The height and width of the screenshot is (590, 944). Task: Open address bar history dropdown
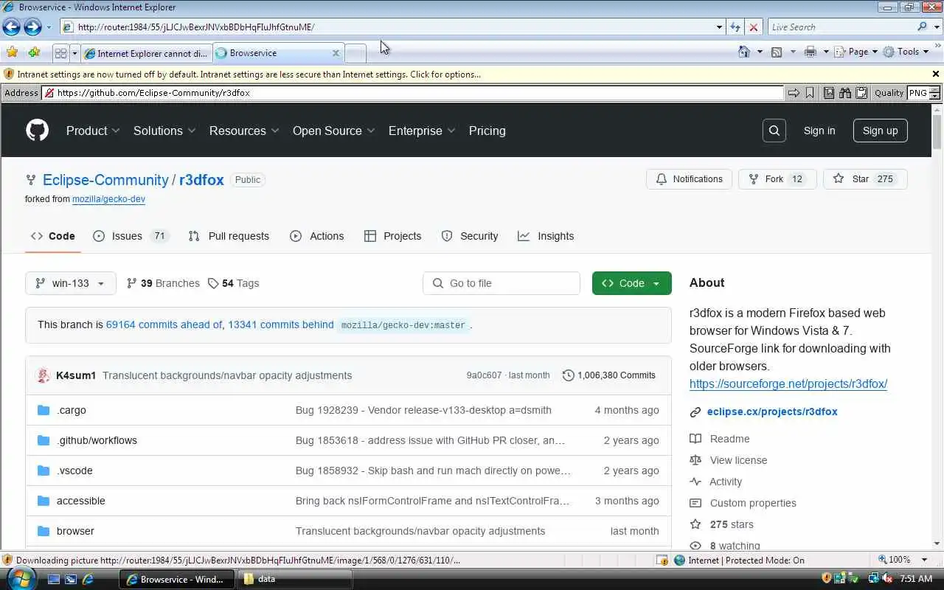[x=719, y=27]
